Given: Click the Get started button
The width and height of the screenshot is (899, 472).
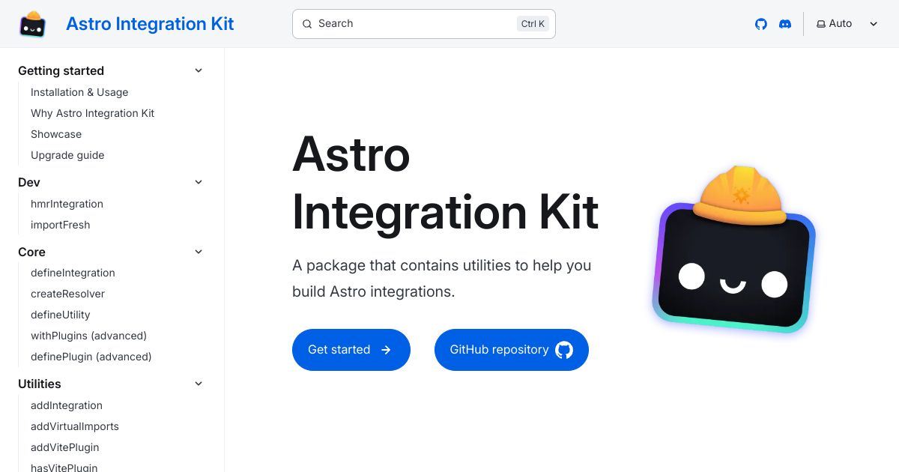Looking at the screenshot, I should point(351,350).
